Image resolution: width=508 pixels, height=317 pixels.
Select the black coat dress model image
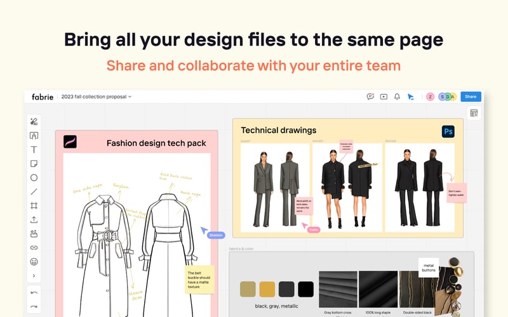coord(347,188)
